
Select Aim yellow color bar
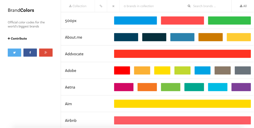[183, 104]
